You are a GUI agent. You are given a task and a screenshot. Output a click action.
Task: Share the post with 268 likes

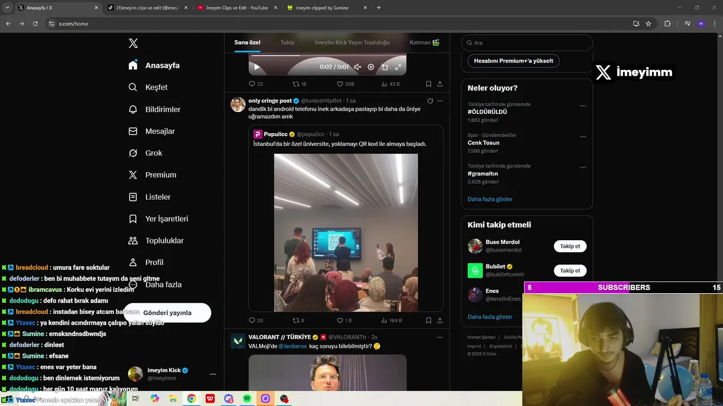pos(440,84)
